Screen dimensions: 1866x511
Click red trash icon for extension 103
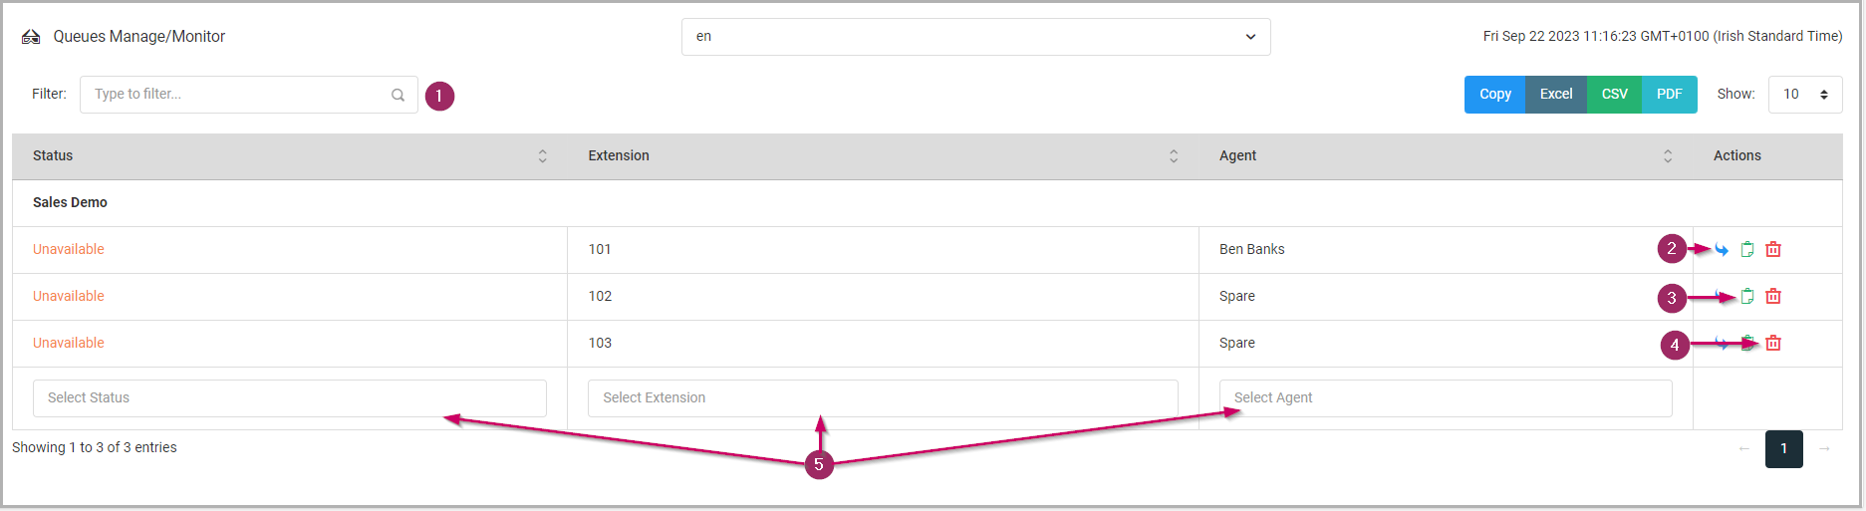click(x=1773, y=344)
